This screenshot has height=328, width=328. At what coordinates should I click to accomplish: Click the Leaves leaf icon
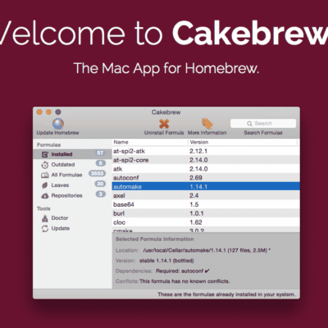pyautogui.click(x=44, y=185)
